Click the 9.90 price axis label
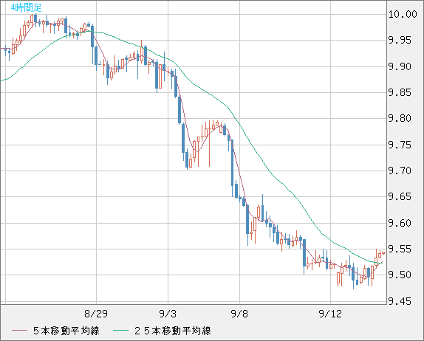 coord(400,66)
